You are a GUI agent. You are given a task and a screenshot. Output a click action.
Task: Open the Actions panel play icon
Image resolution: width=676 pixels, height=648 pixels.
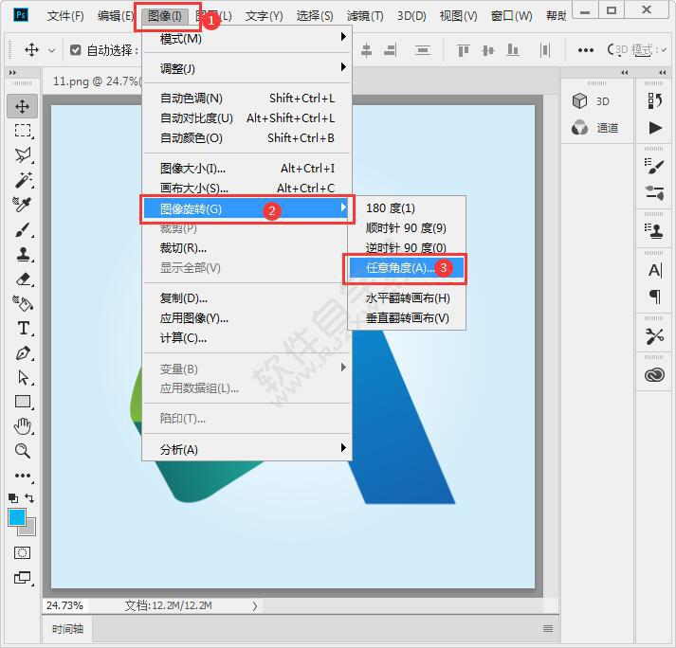pos(654,128)
